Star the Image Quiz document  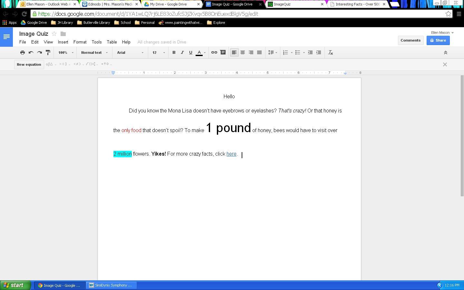pos(54,34)
